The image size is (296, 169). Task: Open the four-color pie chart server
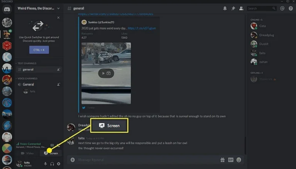(x=7, y=148)
